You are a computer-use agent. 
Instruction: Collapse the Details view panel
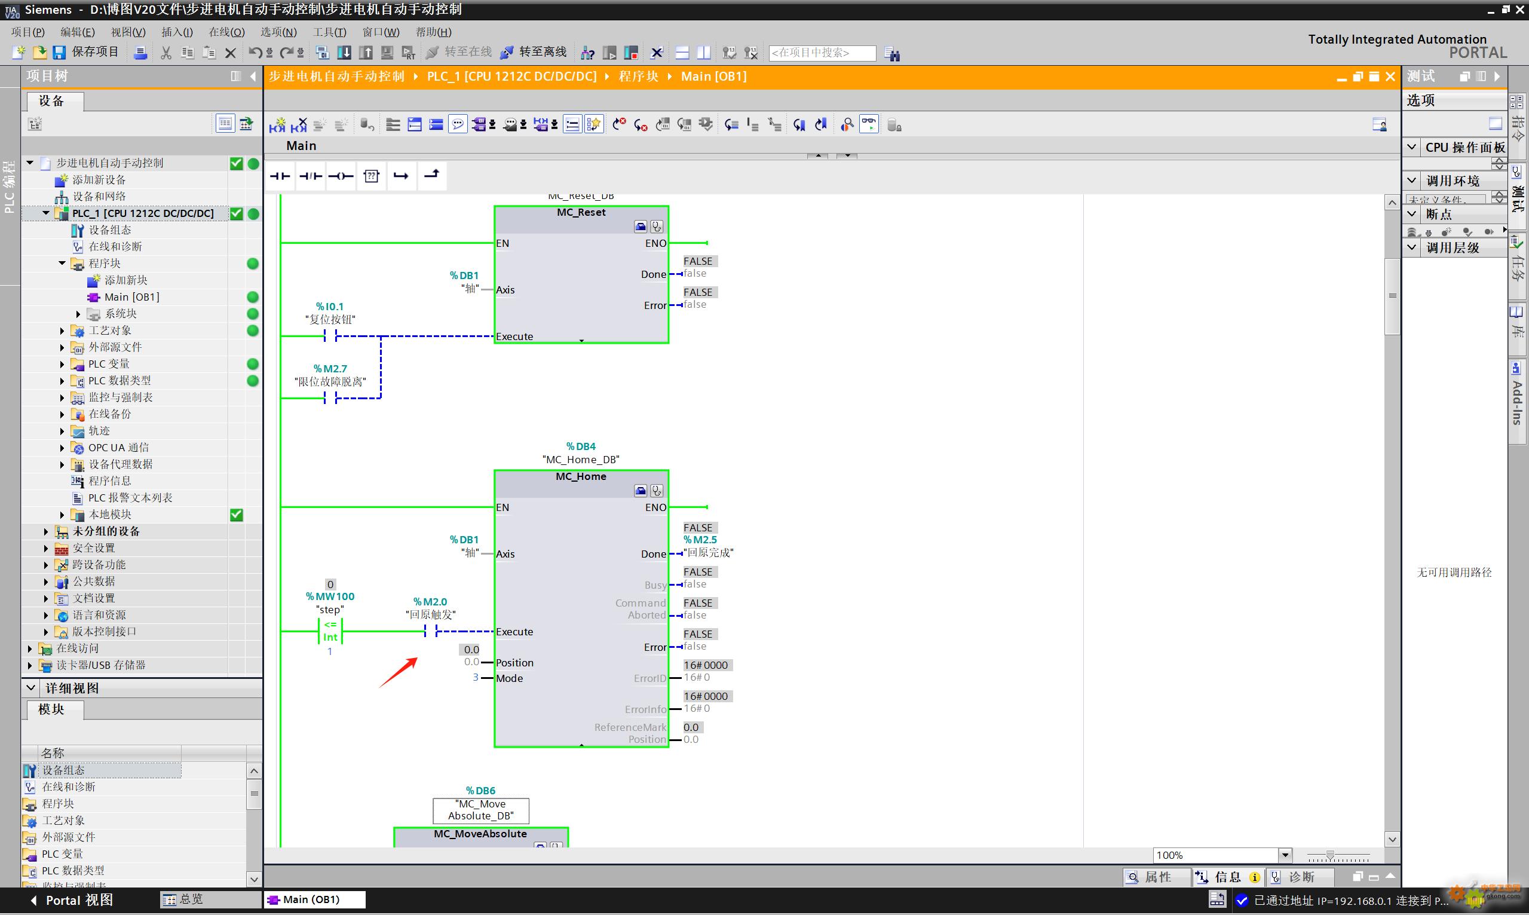click(31, 688)
